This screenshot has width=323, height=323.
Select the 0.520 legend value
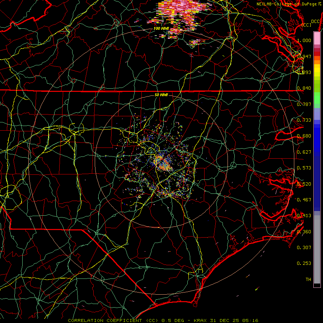click(x=304, y=184)
